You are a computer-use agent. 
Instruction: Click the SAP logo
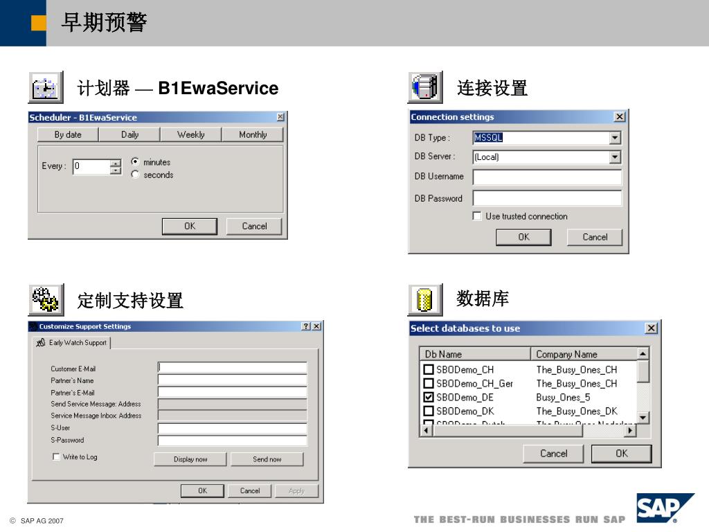click(665, 508)
